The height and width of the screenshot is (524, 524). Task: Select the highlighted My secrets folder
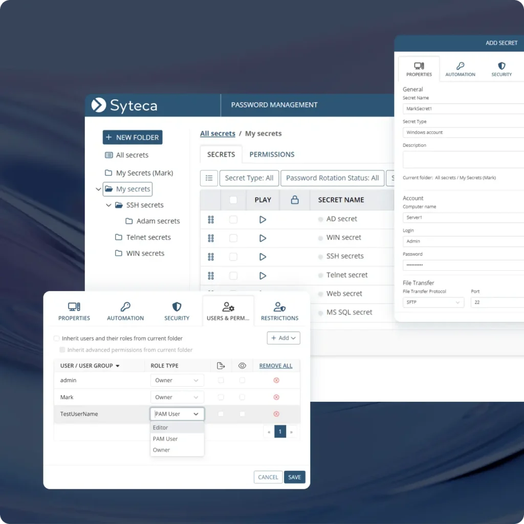(x=127, y=189)
